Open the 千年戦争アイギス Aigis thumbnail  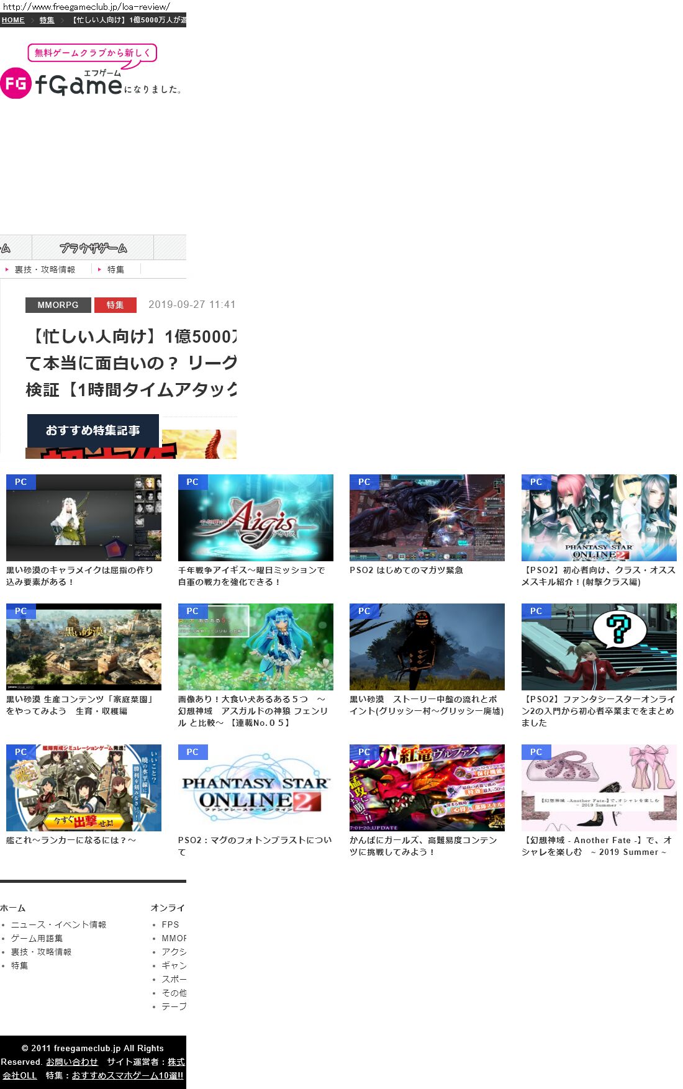point(256,518)
